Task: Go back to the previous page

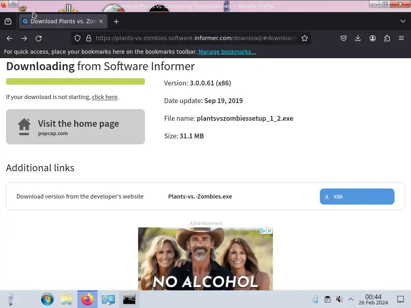Action: (10, 38)
